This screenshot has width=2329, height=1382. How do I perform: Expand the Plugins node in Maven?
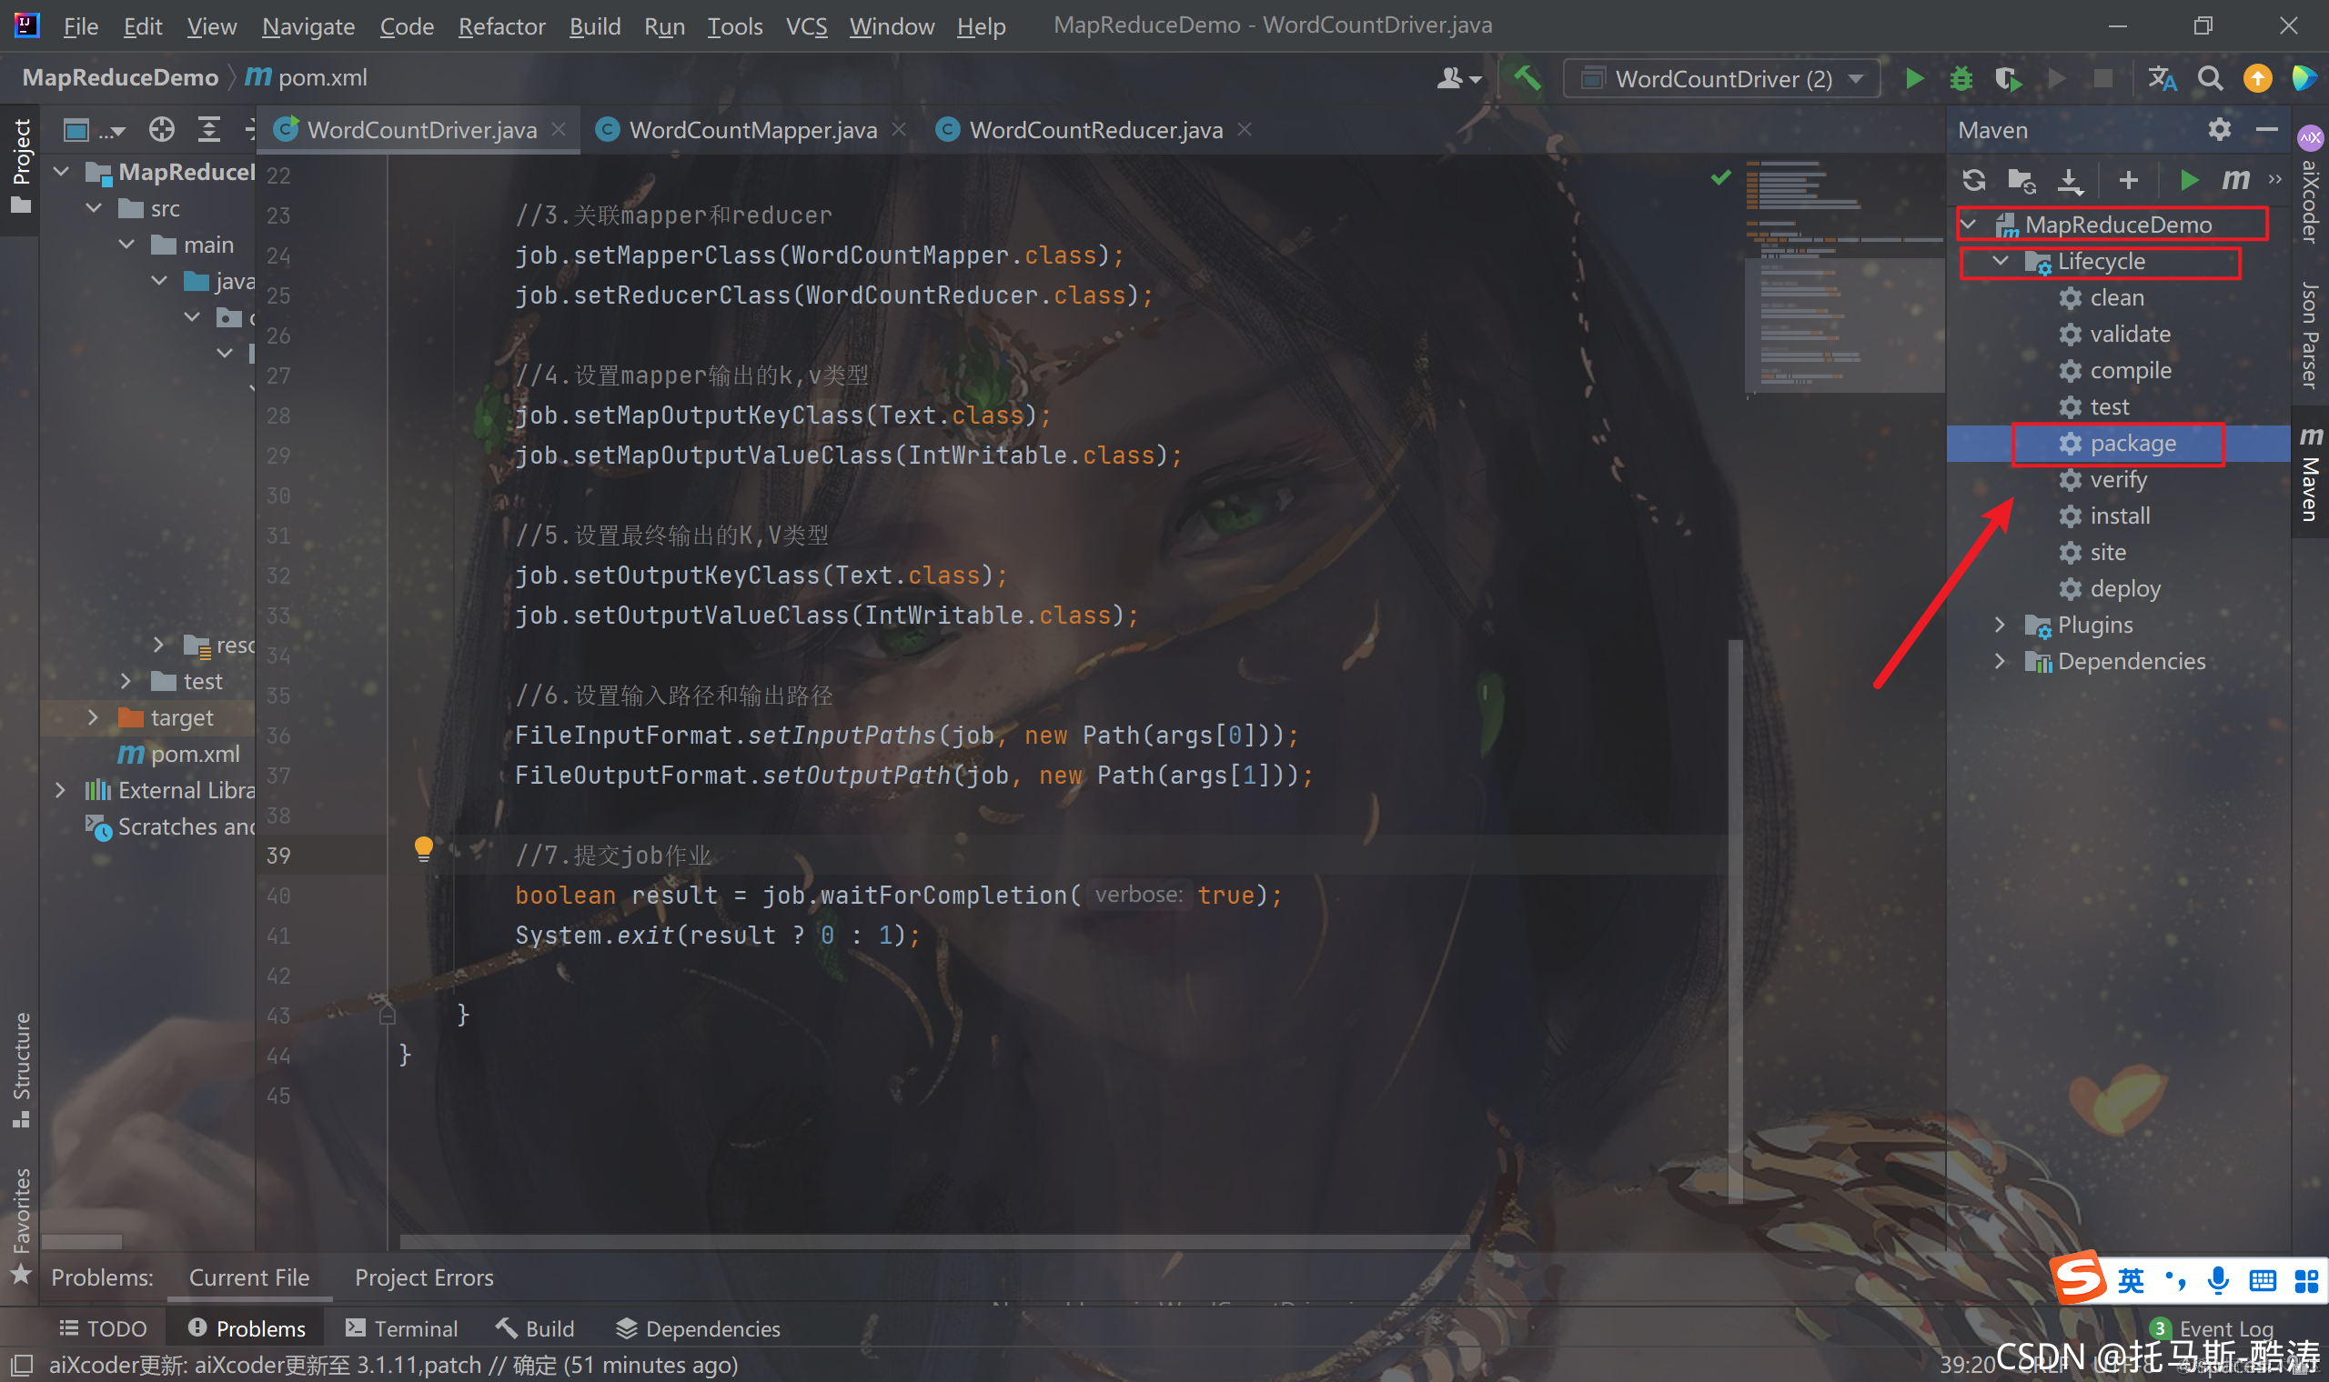click(2000, 625)
